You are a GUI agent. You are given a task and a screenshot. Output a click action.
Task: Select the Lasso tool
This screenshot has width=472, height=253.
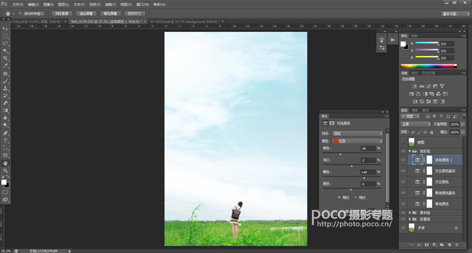[5, 44]
